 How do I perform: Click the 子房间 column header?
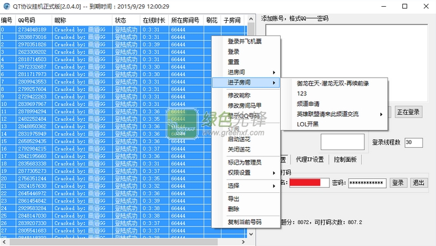pos(234,20)
